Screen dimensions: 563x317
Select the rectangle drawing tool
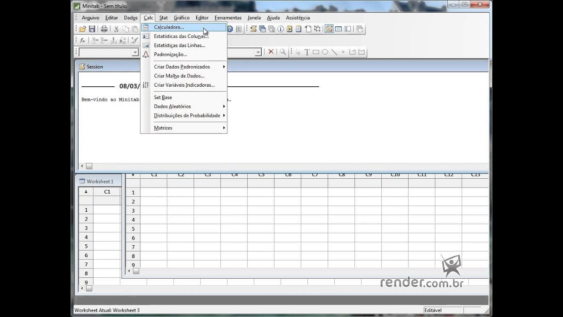pyautogui.click(x=316, y=52)
